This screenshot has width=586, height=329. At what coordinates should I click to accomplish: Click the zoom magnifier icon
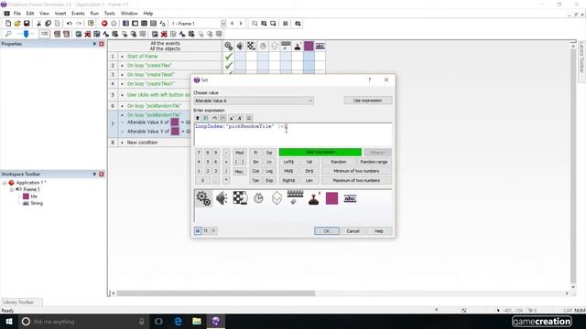point(8,34)
